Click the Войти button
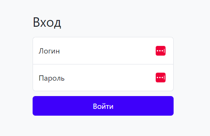This screenshot has height=136, width=210. coord(103,106)
